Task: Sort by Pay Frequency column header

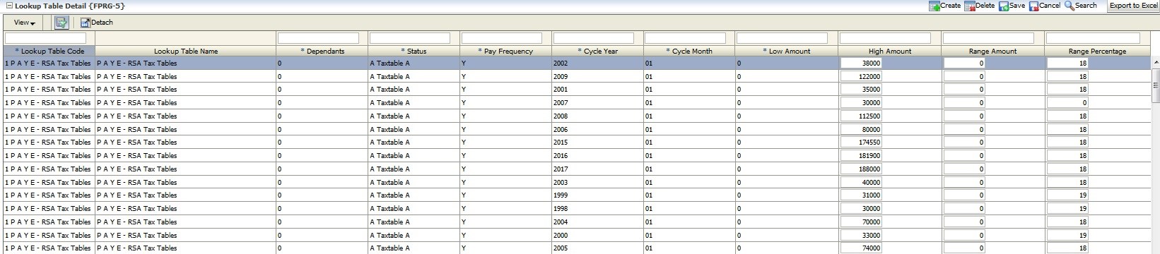Action: coord(505,52)
